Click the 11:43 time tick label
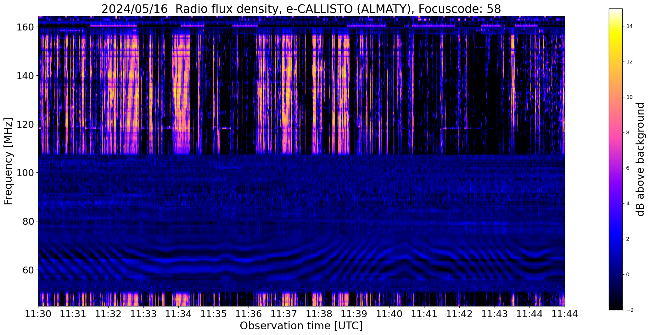Viewport: 650px width, 335px height. pyautogui.click(x=495, y=314)
